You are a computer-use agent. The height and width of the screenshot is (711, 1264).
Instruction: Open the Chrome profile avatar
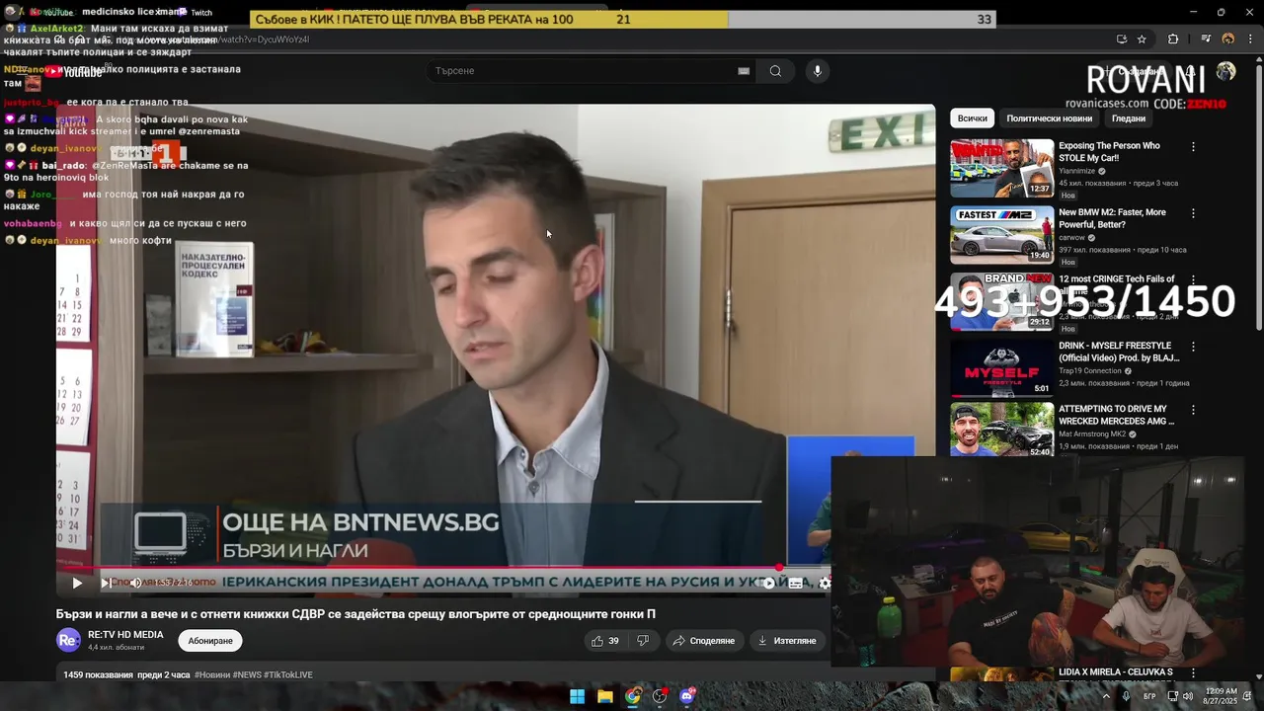coord(1227,39)
